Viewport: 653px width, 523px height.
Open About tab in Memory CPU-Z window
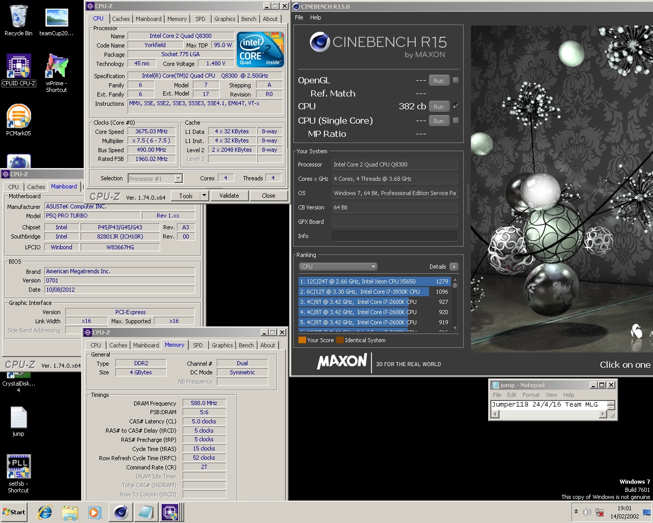tap(268, 345)
